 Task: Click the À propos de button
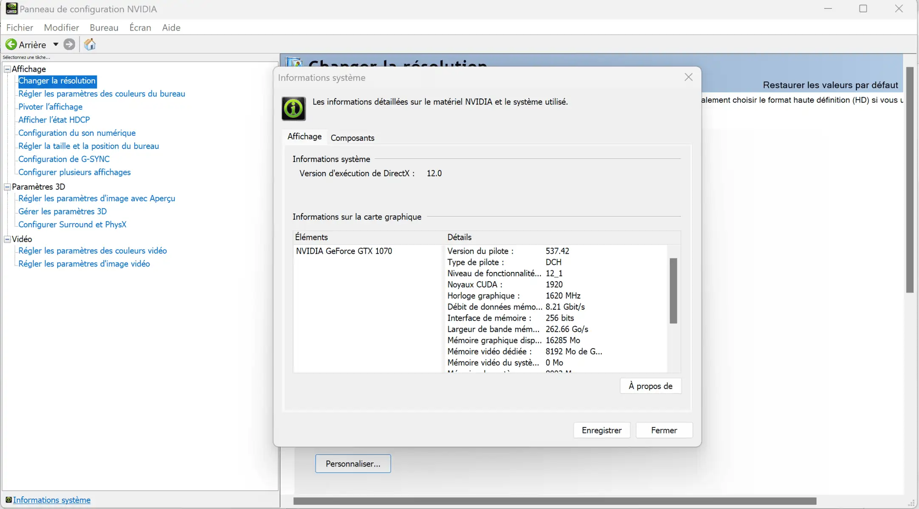(x=651, y=386)
